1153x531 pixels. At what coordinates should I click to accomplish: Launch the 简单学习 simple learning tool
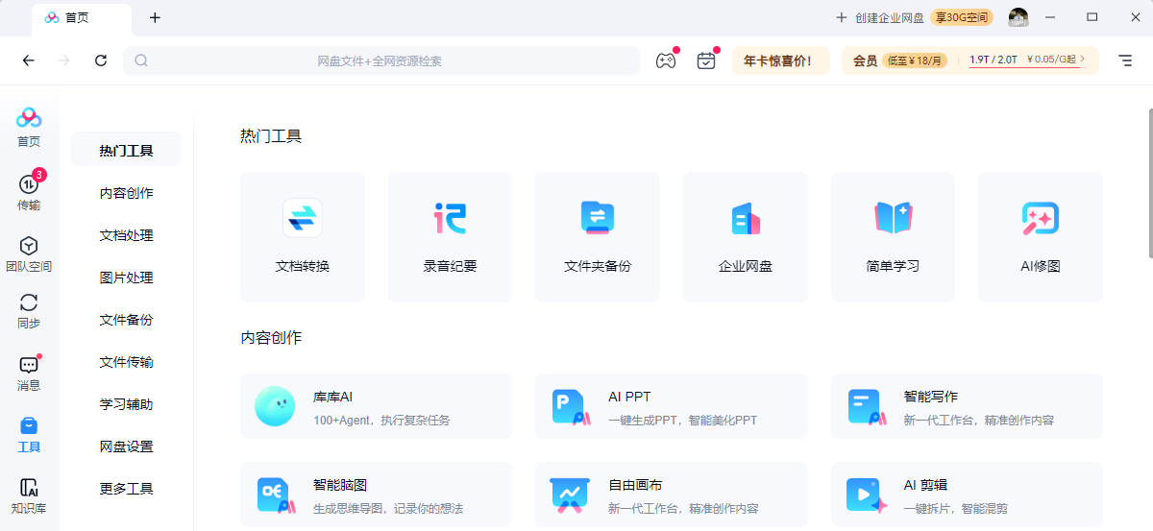click(893, 237)
